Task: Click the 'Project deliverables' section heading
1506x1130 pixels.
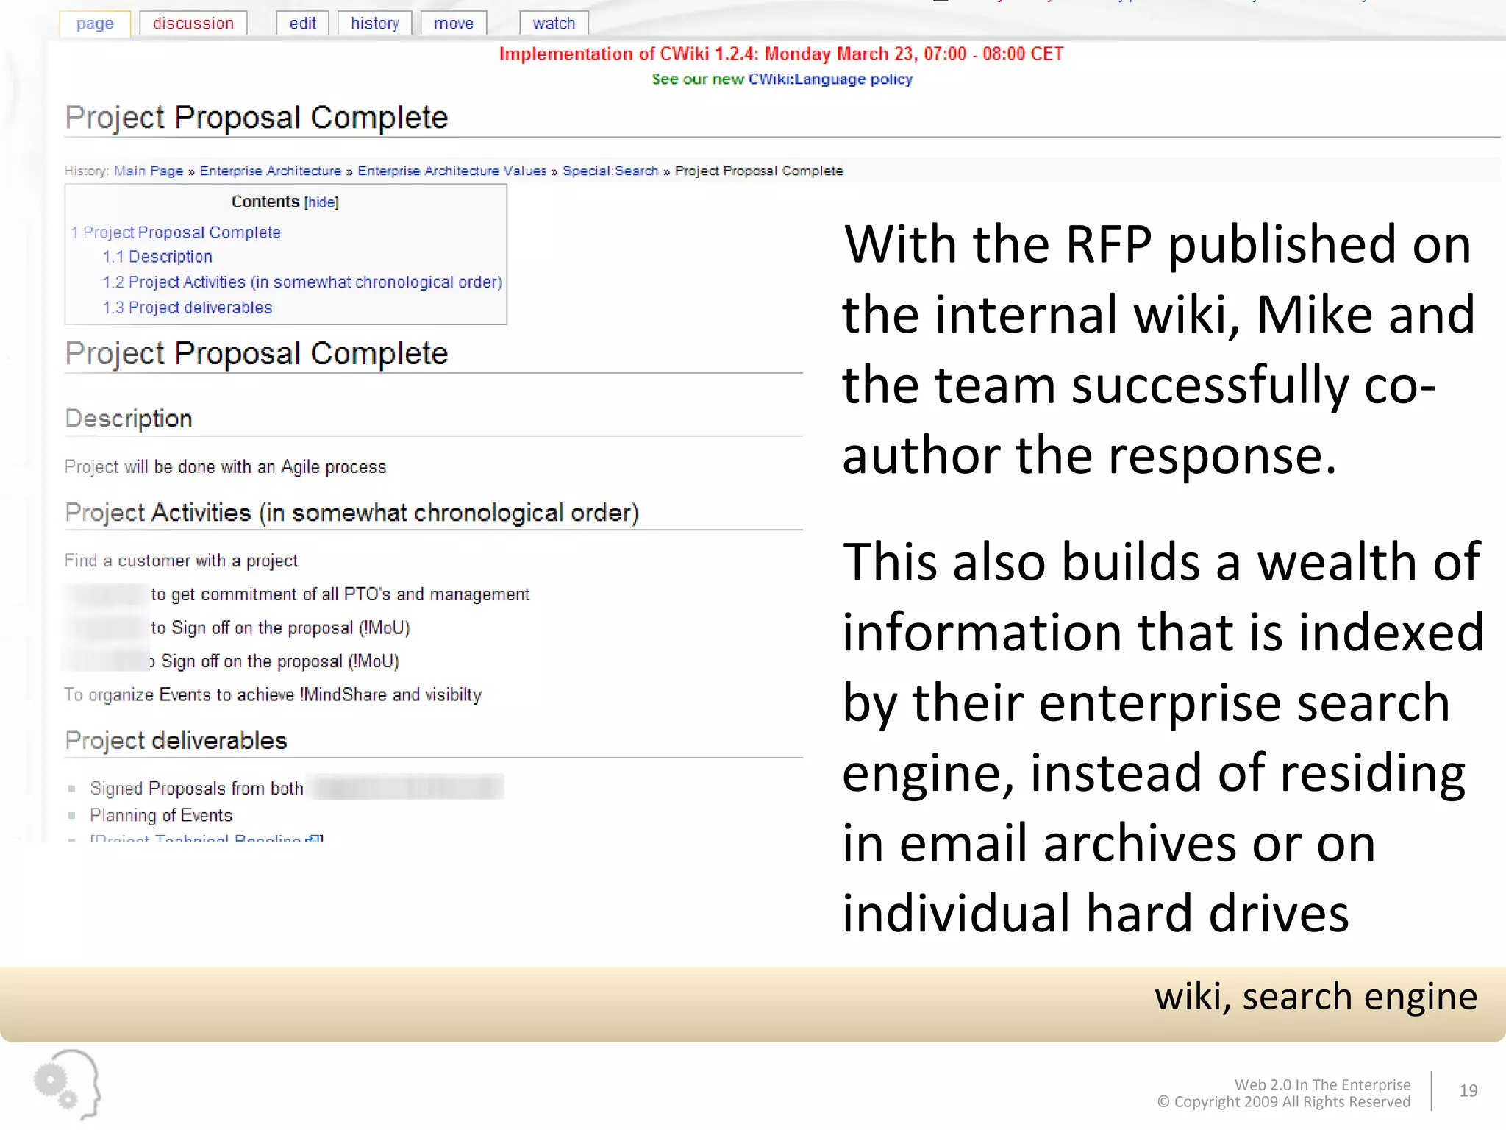Action: click(x=176, y=740)
